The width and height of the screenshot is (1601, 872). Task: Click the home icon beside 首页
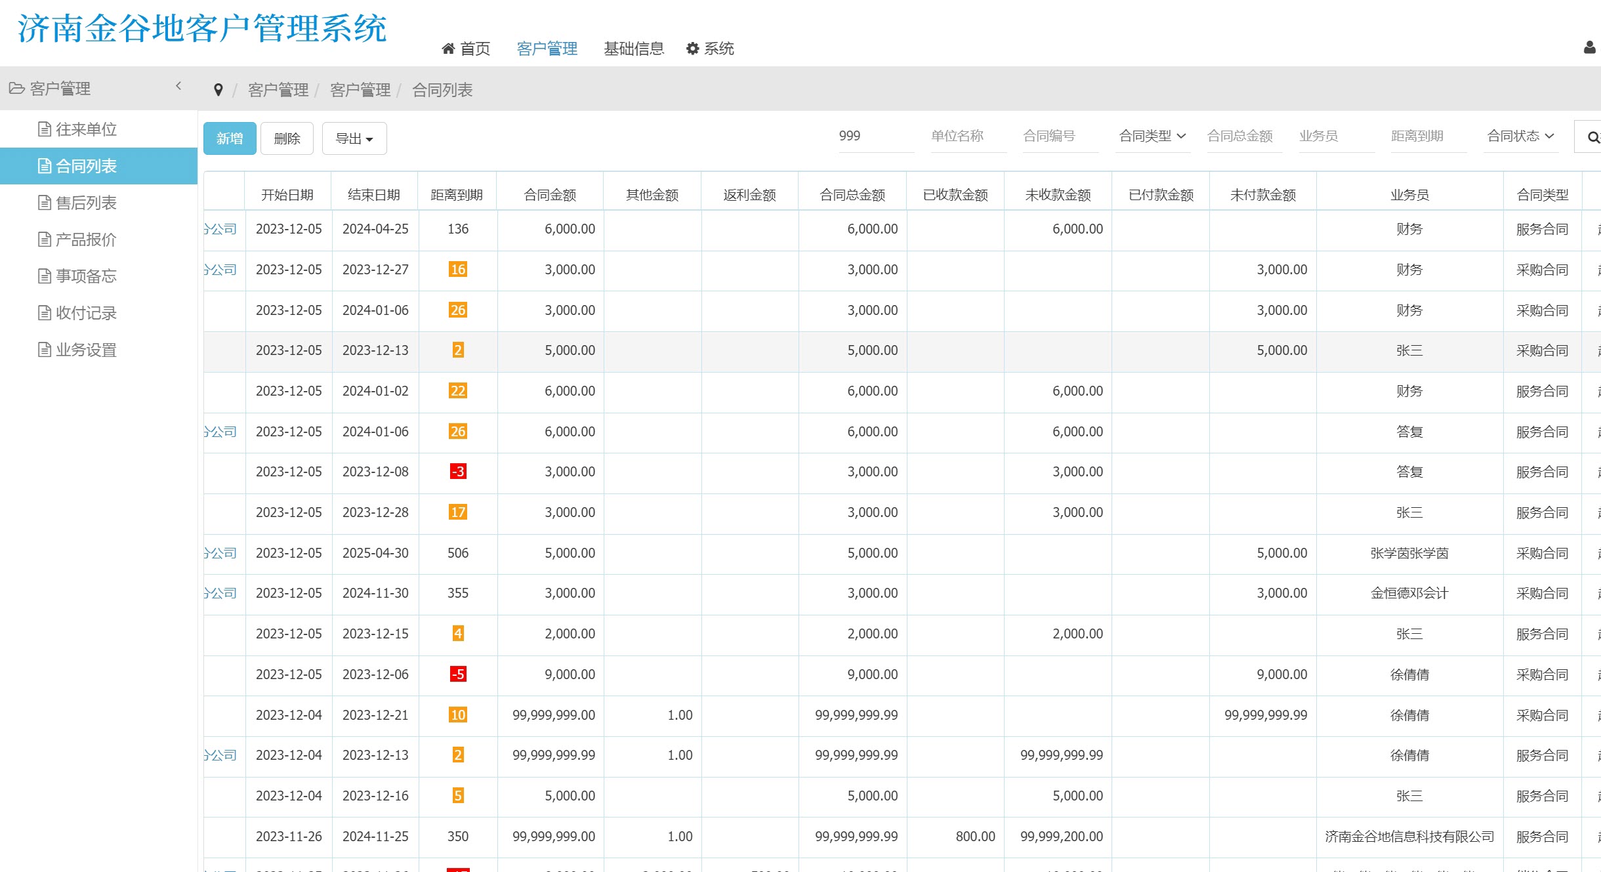(x=448, y=49)
